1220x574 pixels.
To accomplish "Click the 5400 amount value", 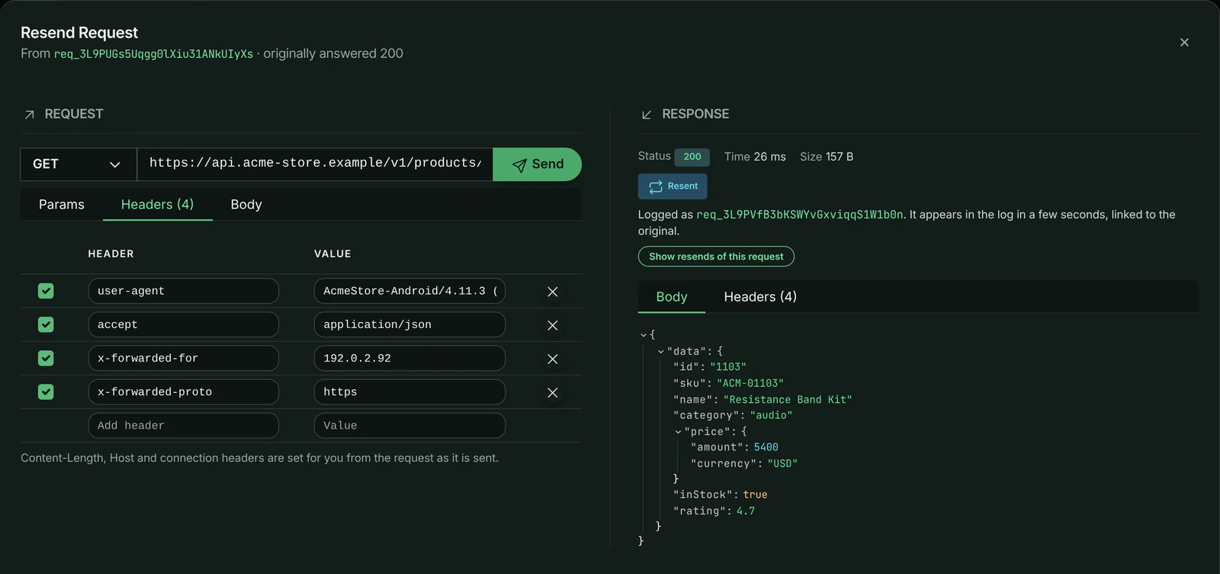I will click(x=766, y=448).
